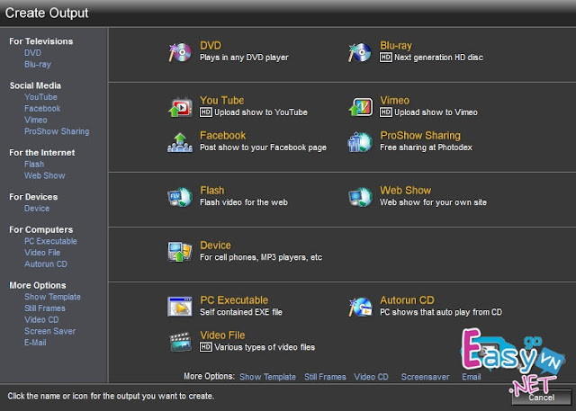This screenshot has height=411, width=576.
Task: Select Facebook in the sidebar
Action: point(42,109)
